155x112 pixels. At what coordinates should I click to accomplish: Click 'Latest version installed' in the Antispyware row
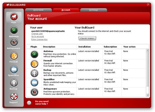(88, 89)
